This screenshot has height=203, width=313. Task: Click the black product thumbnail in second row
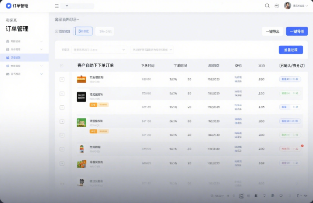[81, 96]
